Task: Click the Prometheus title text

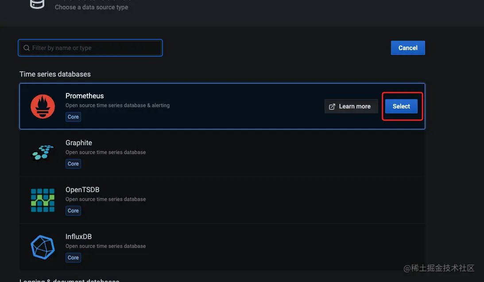Action: click(x=85, y=96)
